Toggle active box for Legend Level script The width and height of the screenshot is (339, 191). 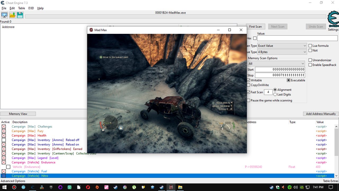pos(4,158)
